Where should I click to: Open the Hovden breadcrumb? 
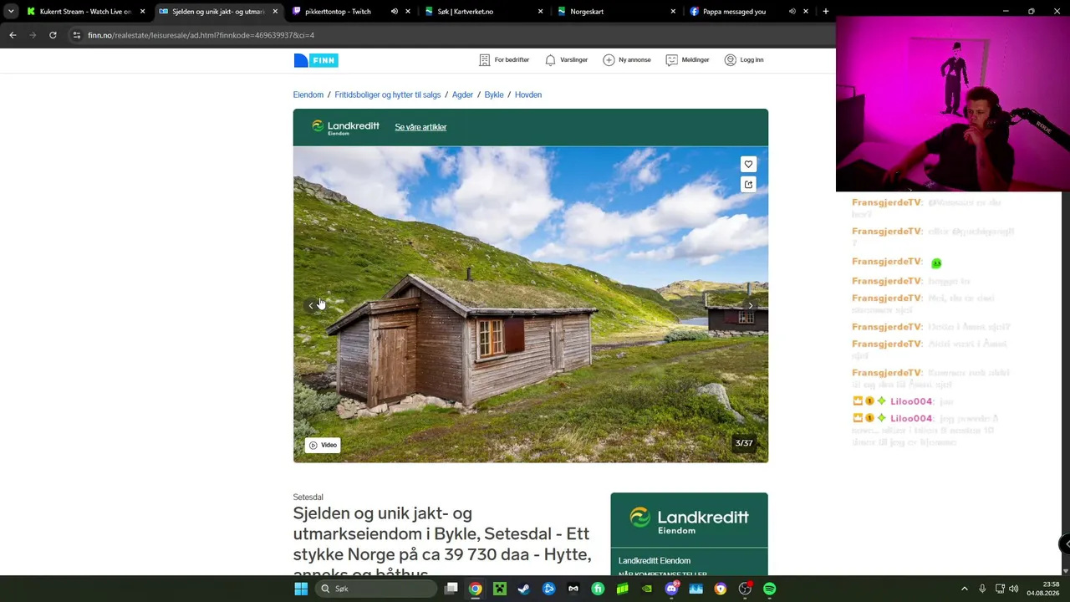pyautogui.click(x=528, y=94)
